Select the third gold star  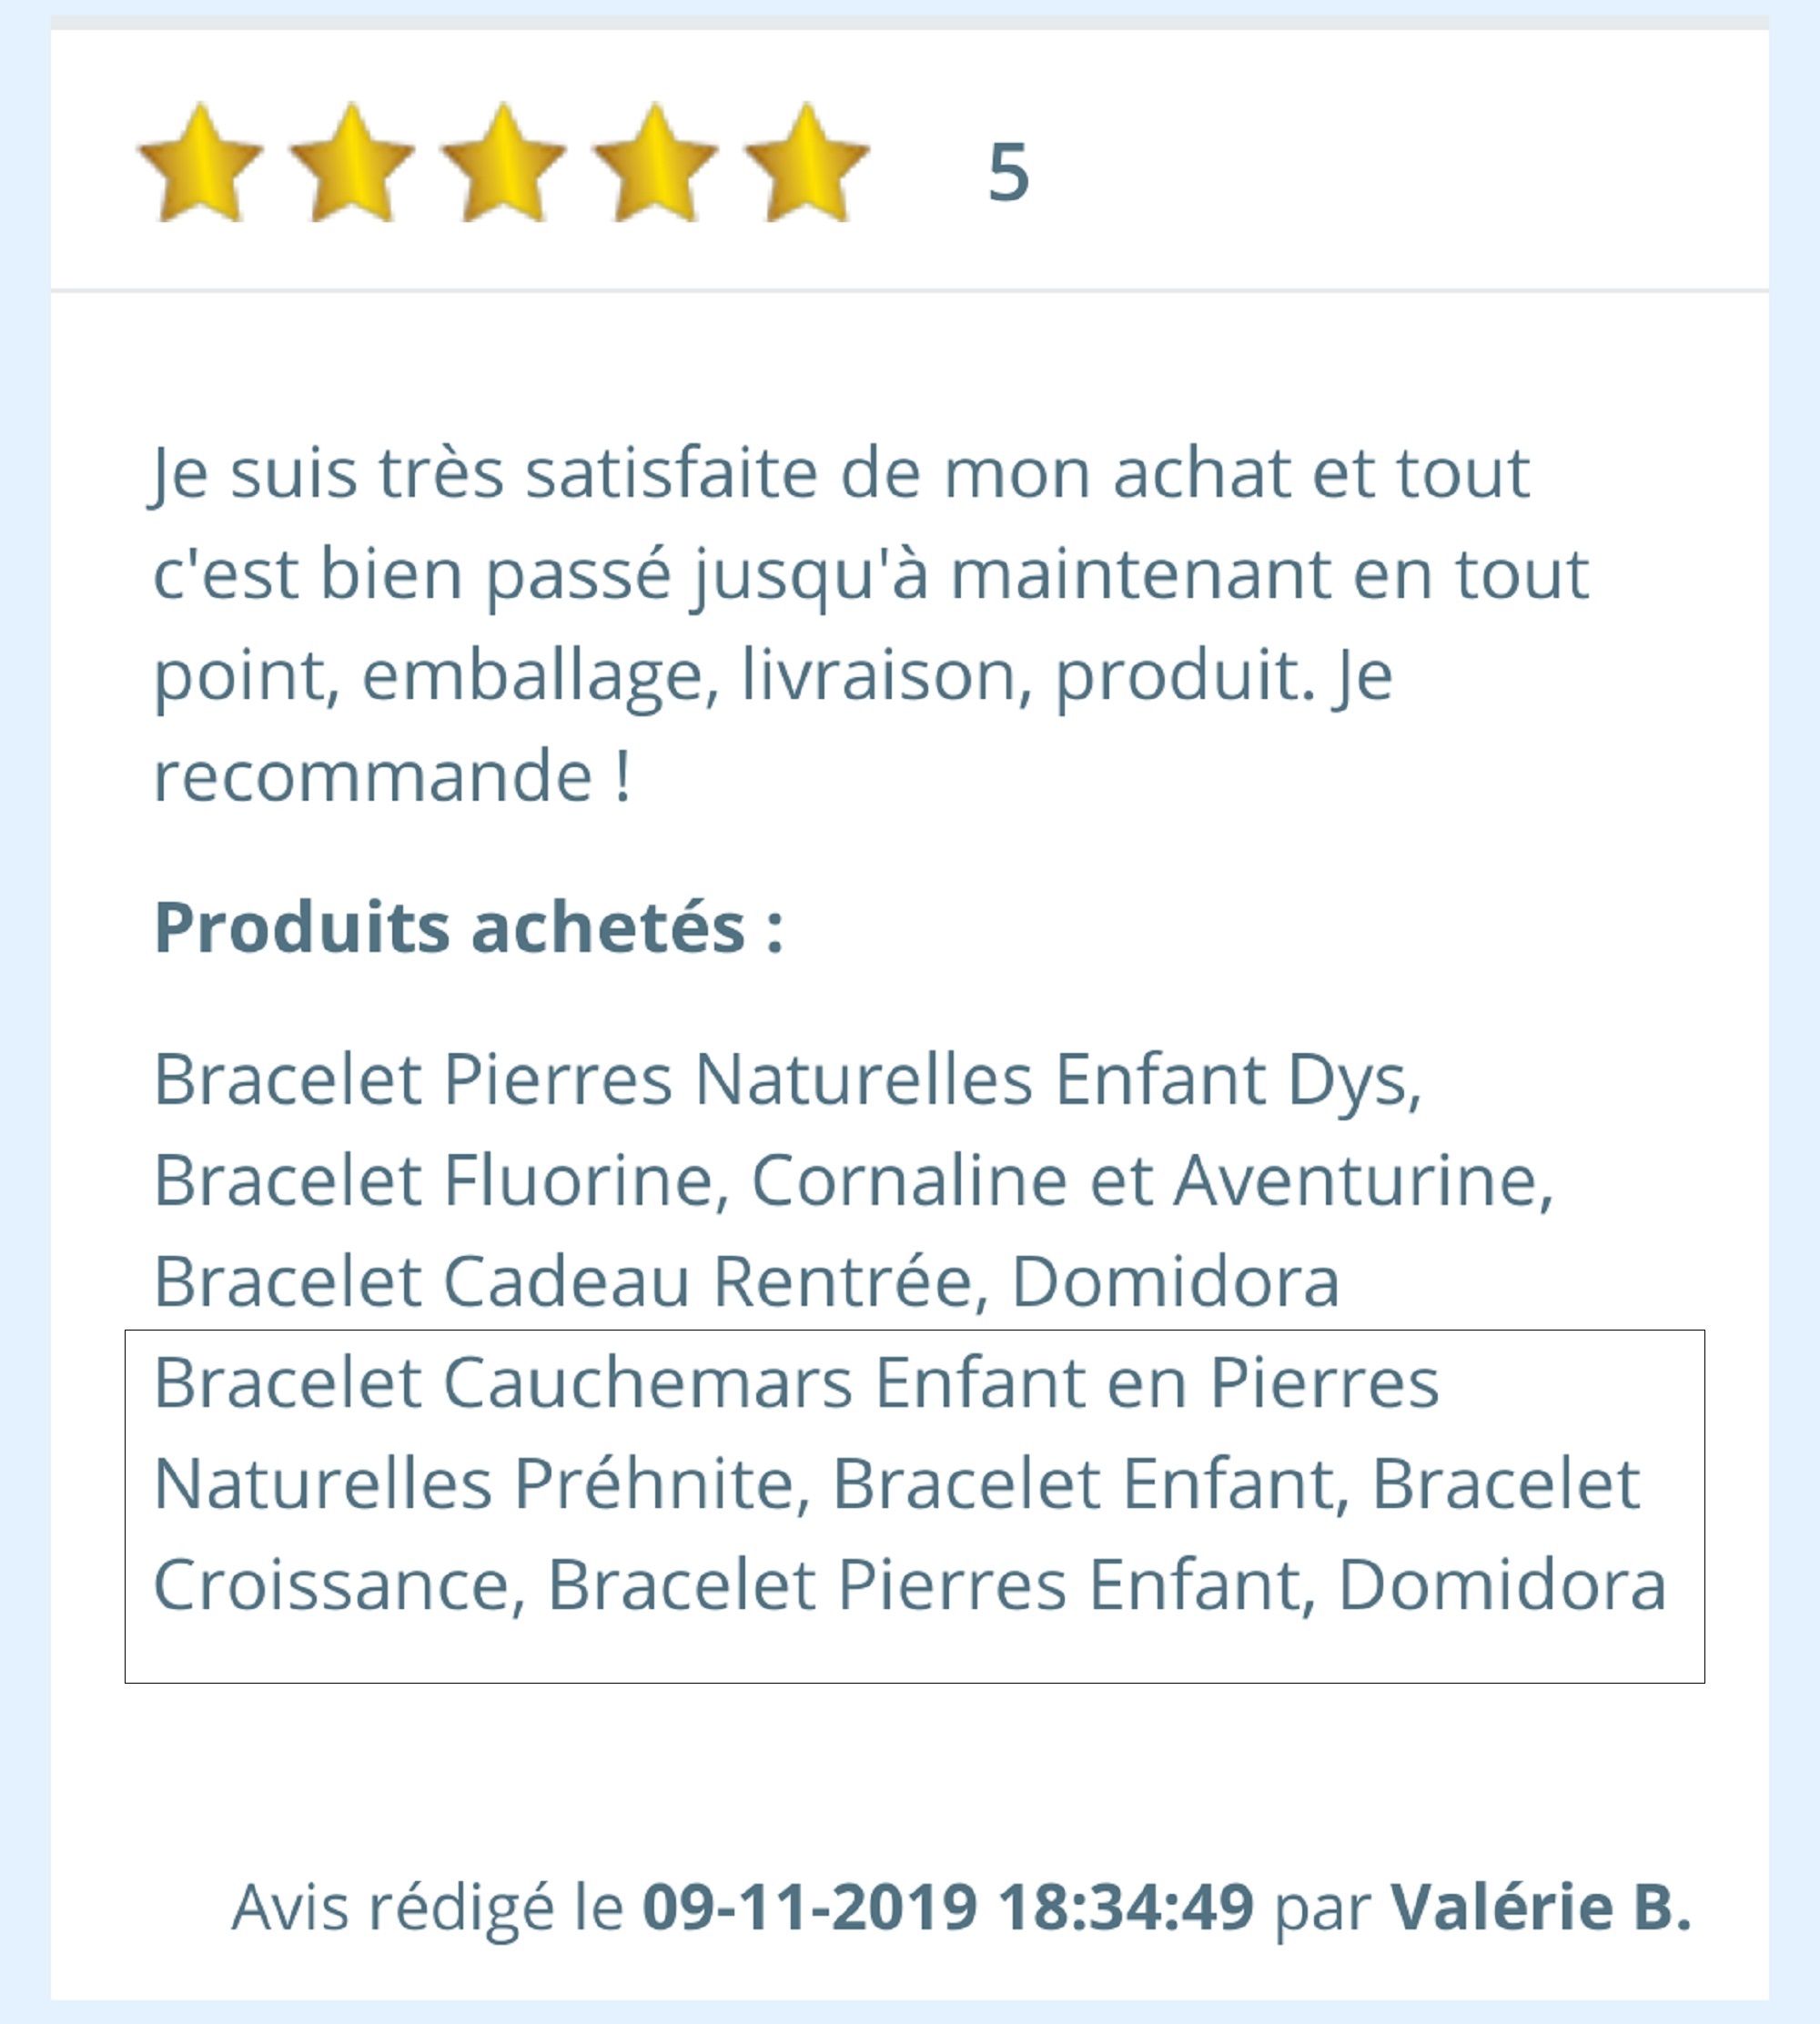point(503,163)
